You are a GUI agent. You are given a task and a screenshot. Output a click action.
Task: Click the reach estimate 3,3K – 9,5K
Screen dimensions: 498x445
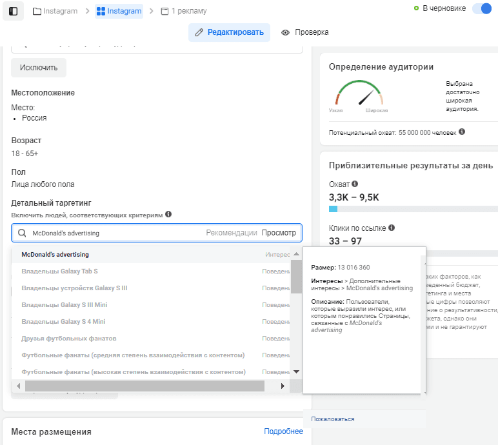[x=354, y=197]
